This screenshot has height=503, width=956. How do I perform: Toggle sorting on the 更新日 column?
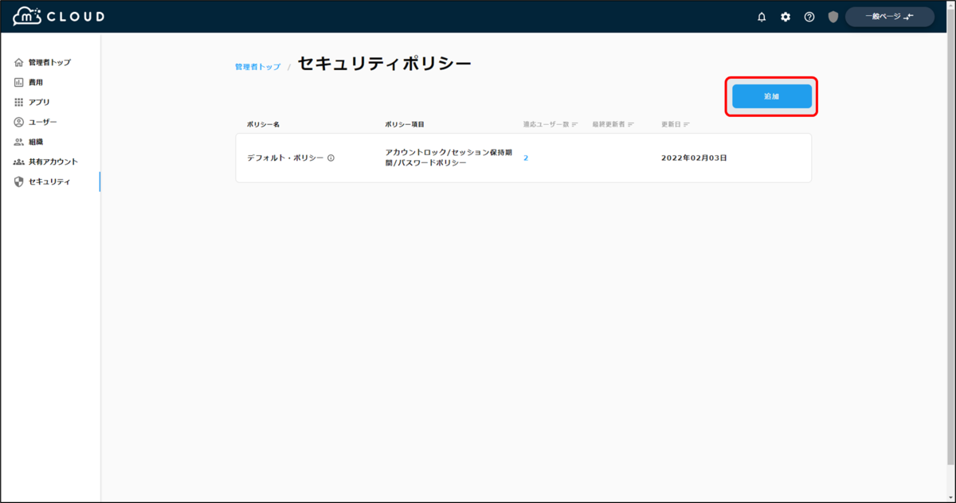687,124
